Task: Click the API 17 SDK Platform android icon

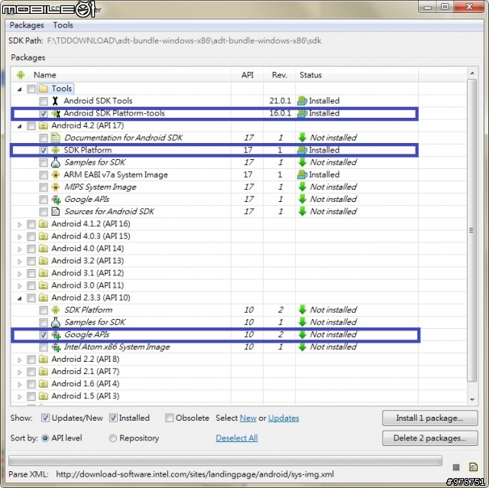Action: (x=56, y=150)
